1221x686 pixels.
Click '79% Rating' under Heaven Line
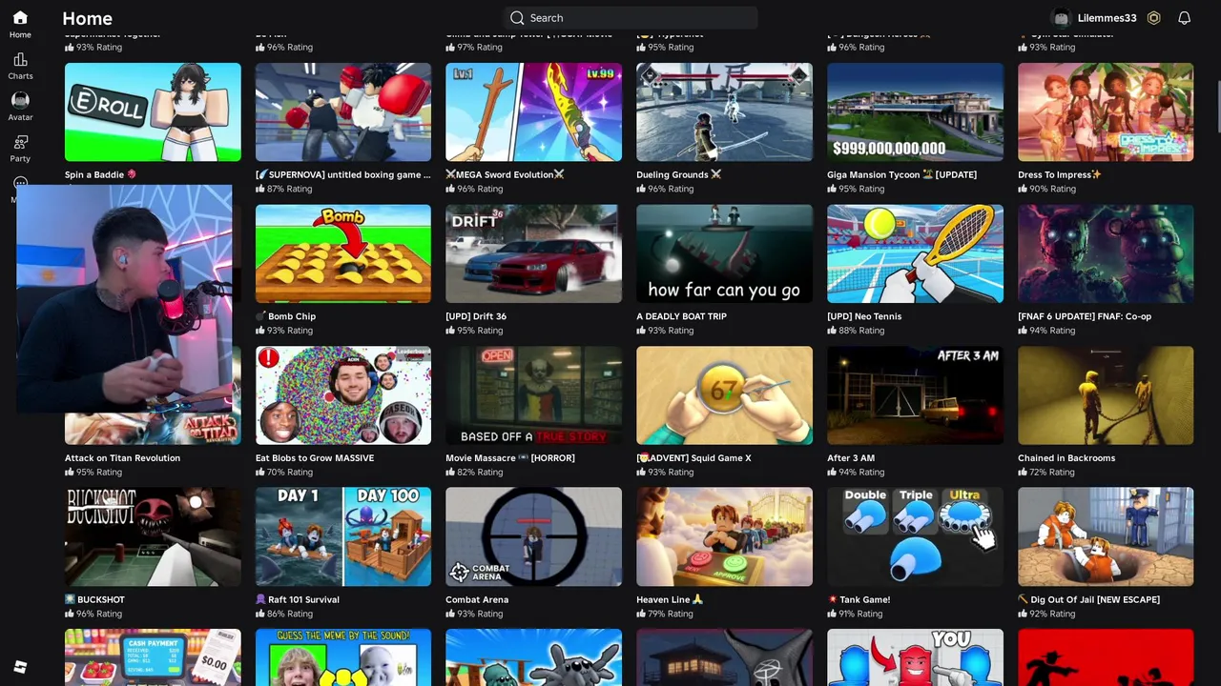pos(670,615)
